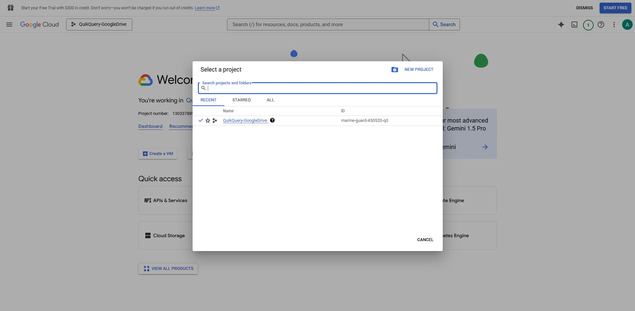
Task: Open the Gemini AI sparkle icon
Action: (561, 25)
